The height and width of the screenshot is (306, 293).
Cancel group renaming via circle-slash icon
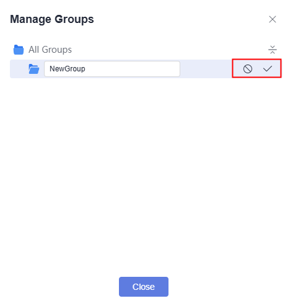click(x=248, y=69)
